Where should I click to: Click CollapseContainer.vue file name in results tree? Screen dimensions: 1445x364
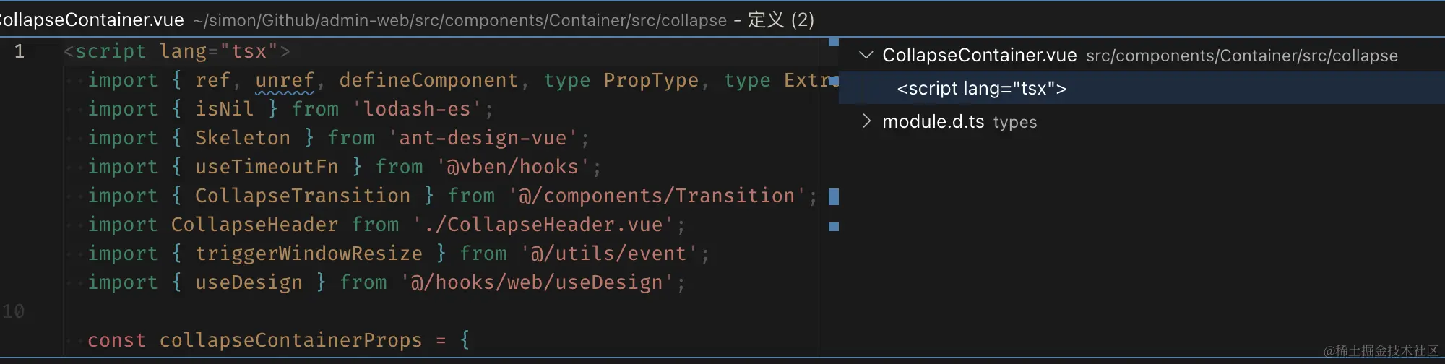pyautogui.click(x=979, y=55)
